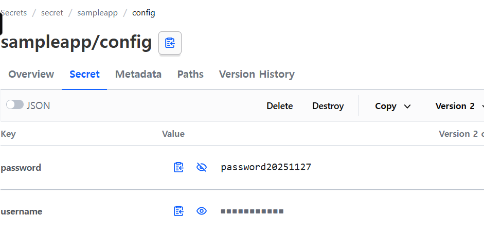
Task: Reveal the username value with eye icon
Action: coord(202,211)
